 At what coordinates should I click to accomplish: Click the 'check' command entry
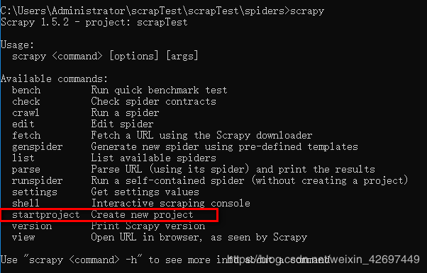(26, 102)
